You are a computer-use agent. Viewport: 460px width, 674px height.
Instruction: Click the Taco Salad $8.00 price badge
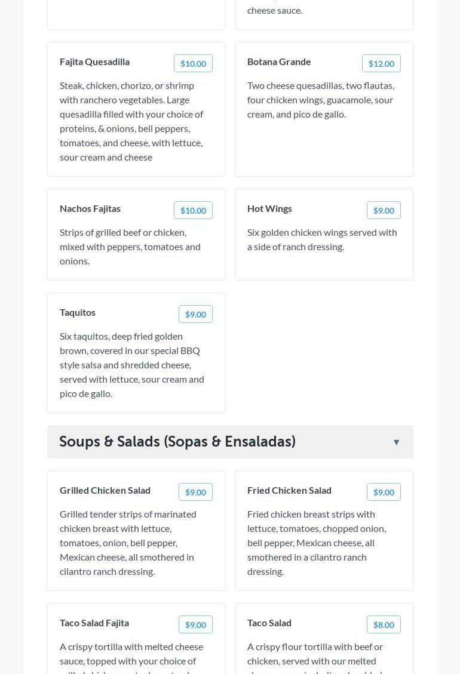pyautogui.click(x=384, y=625)
